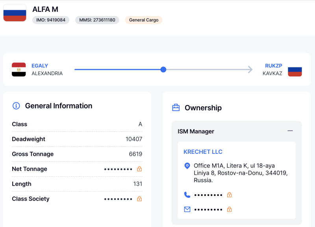Collapse the ISM Manager section
315x227 pixels.
(290, 131)
